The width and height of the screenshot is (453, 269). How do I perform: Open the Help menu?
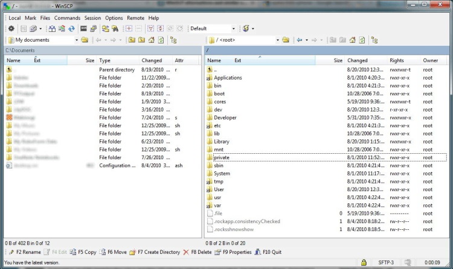(153, 18)
